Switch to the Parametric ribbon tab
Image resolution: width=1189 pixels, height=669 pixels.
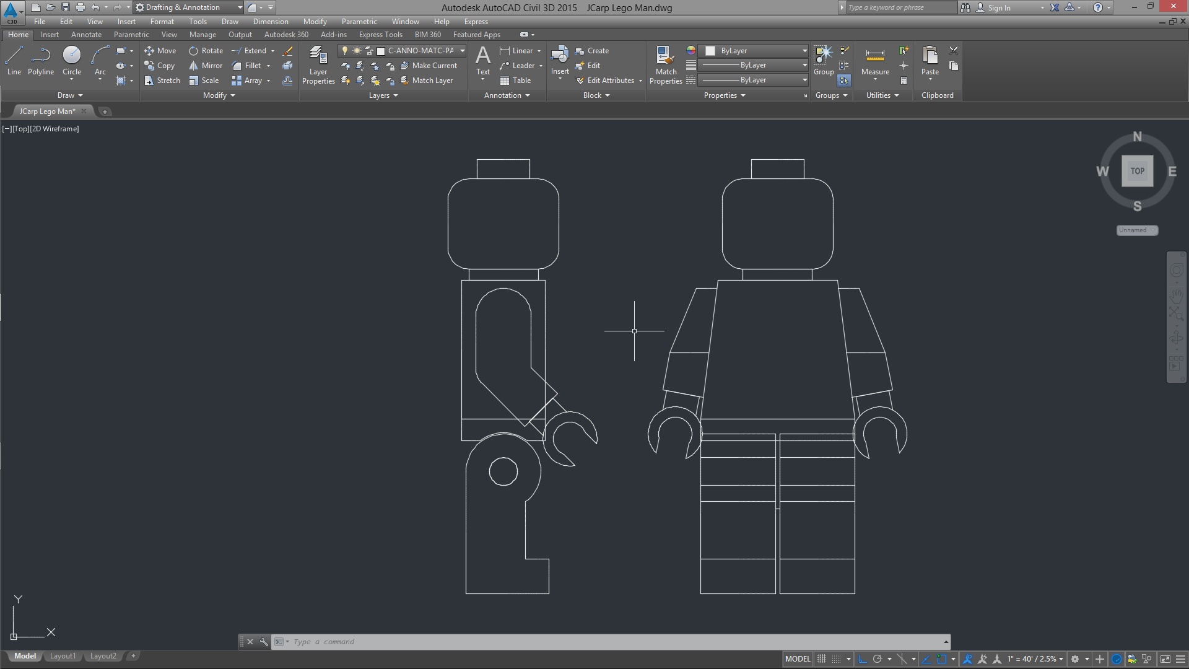click(x=131, y=35)
